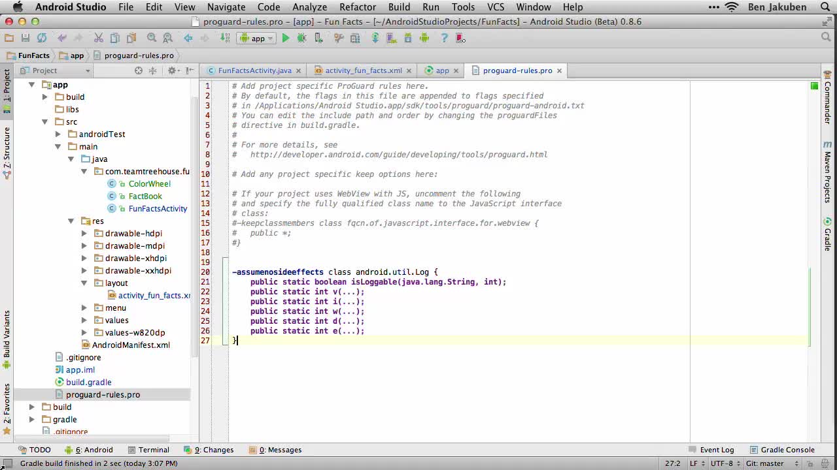This screenshot has height=470, width=837.
Task: Open the Project view type dropdown
Action: (x=55, y=70)
